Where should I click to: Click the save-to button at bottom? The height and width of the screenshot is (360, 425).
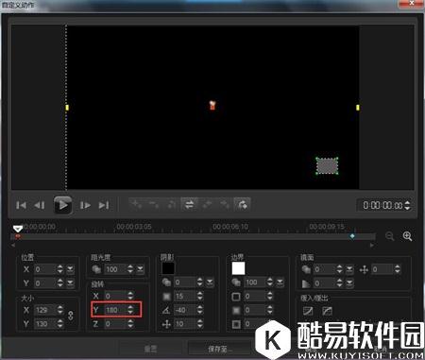[x=218, y=349]
